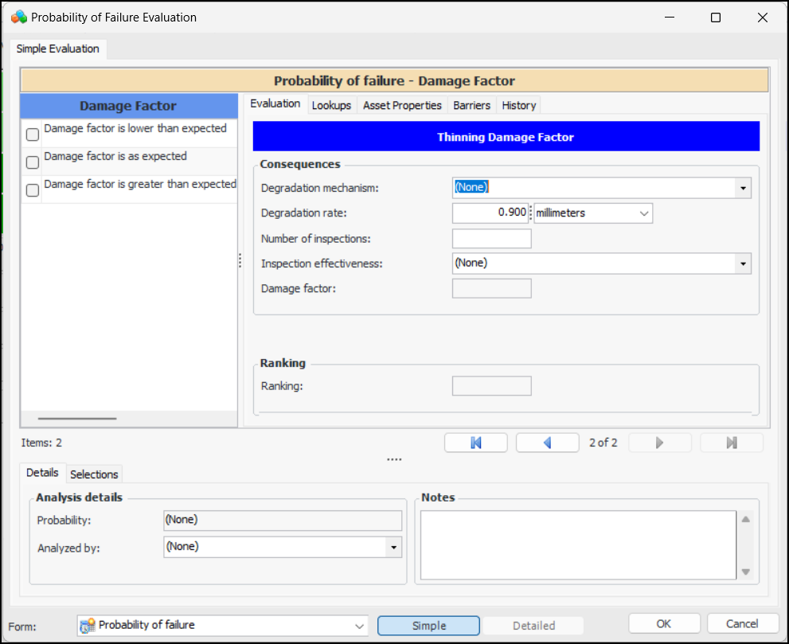This screenshot has height=644, width=789.
Task: Click the previous record arrow icon
Action: coord(548,443)
